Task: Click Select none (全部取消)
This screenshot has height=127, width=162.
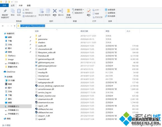Action: click(x=110, y=13)
